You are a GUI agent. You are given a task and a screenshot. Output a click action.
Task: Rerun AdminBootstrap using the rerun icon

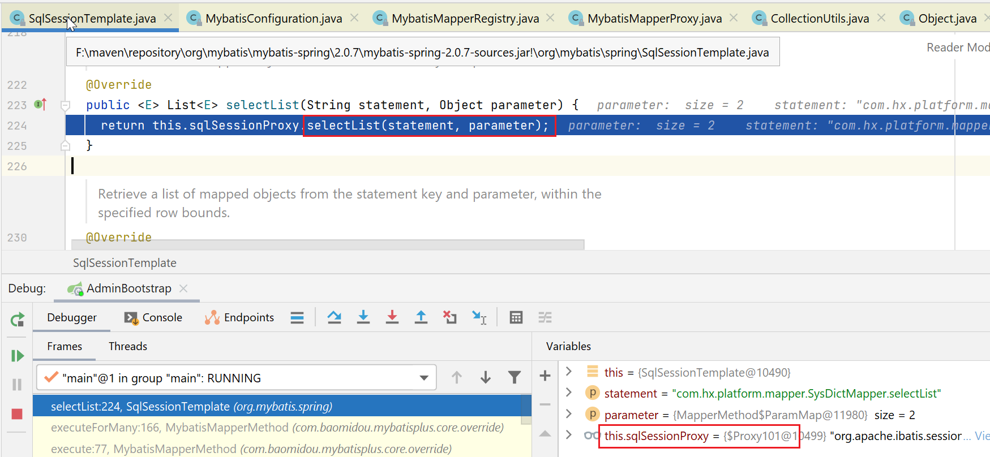[17, 320]
